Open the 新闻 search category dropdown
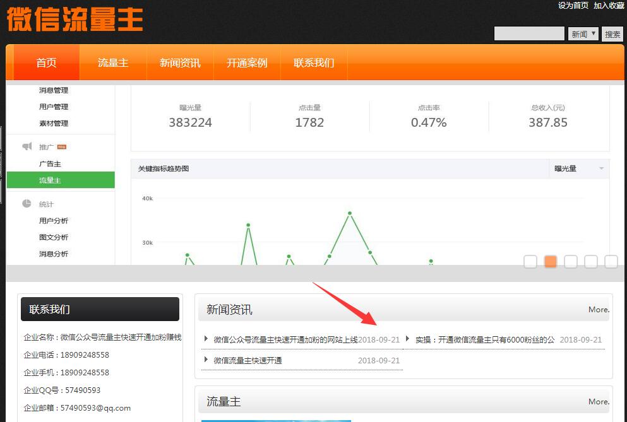Image resolution: width=627 pixels, height=422 pixels. tap(583, 34)
